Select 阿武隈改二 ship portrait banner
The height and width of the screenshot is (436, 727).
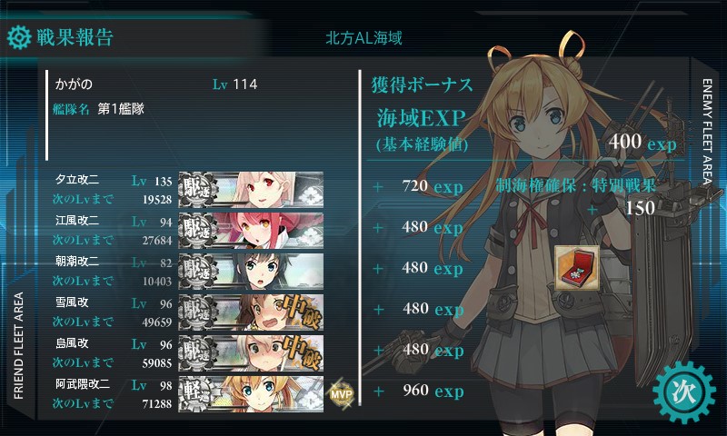pyautogui.click(x=251, y=394)
